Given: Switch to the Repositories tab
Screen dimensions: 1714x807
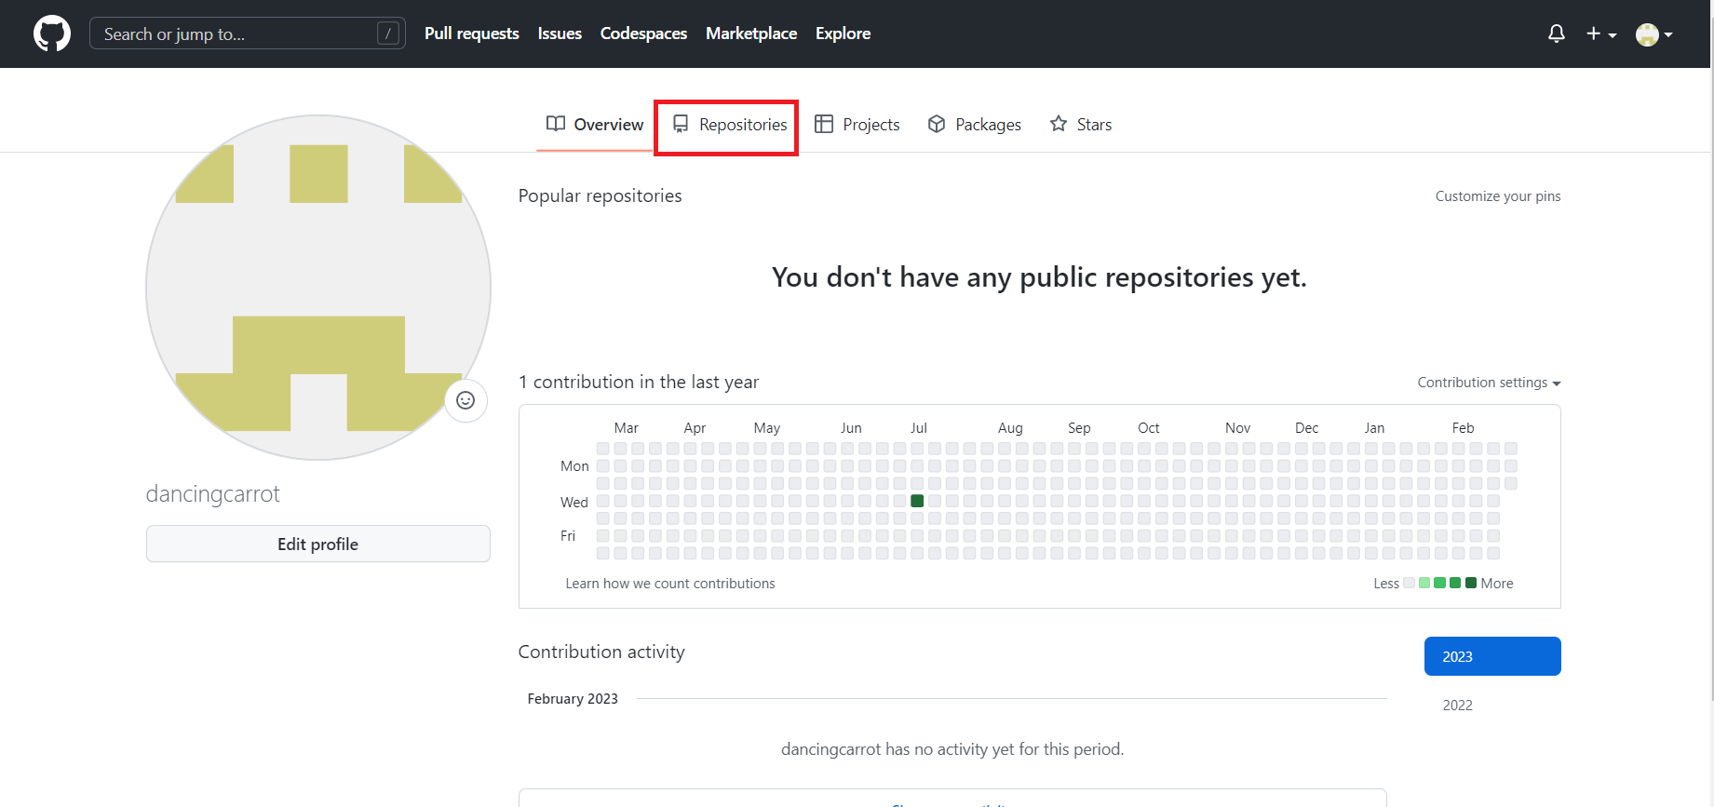Looking at the screenshot, I should [729, 125].
